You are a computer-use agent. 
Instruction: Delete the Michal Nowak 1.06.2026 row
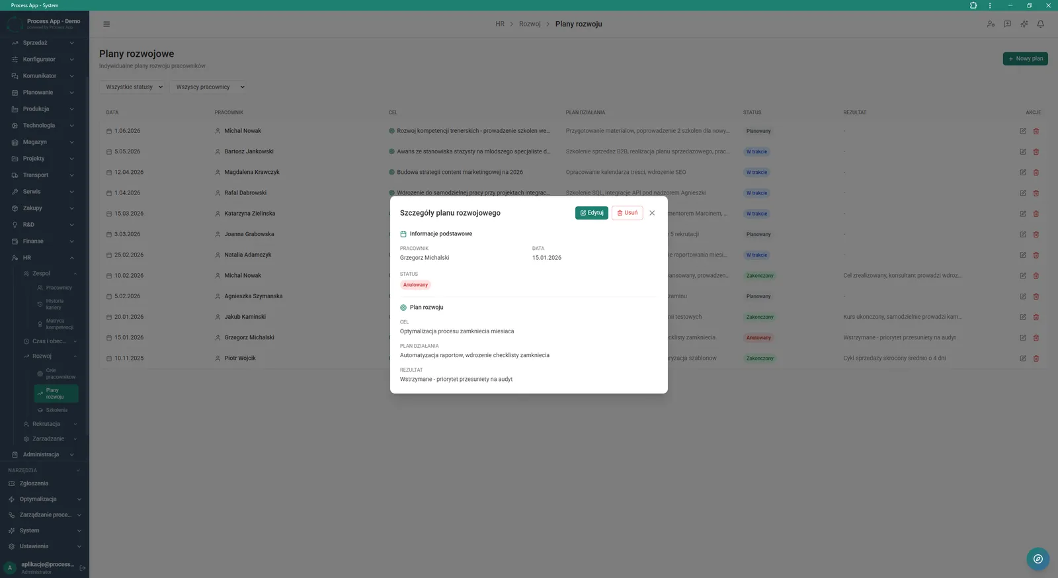(1036, 131)
